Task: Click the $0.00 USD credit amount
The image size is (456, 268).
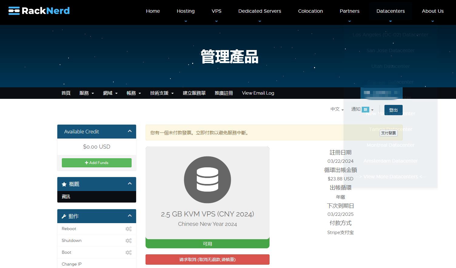Action: coord(97,147)
